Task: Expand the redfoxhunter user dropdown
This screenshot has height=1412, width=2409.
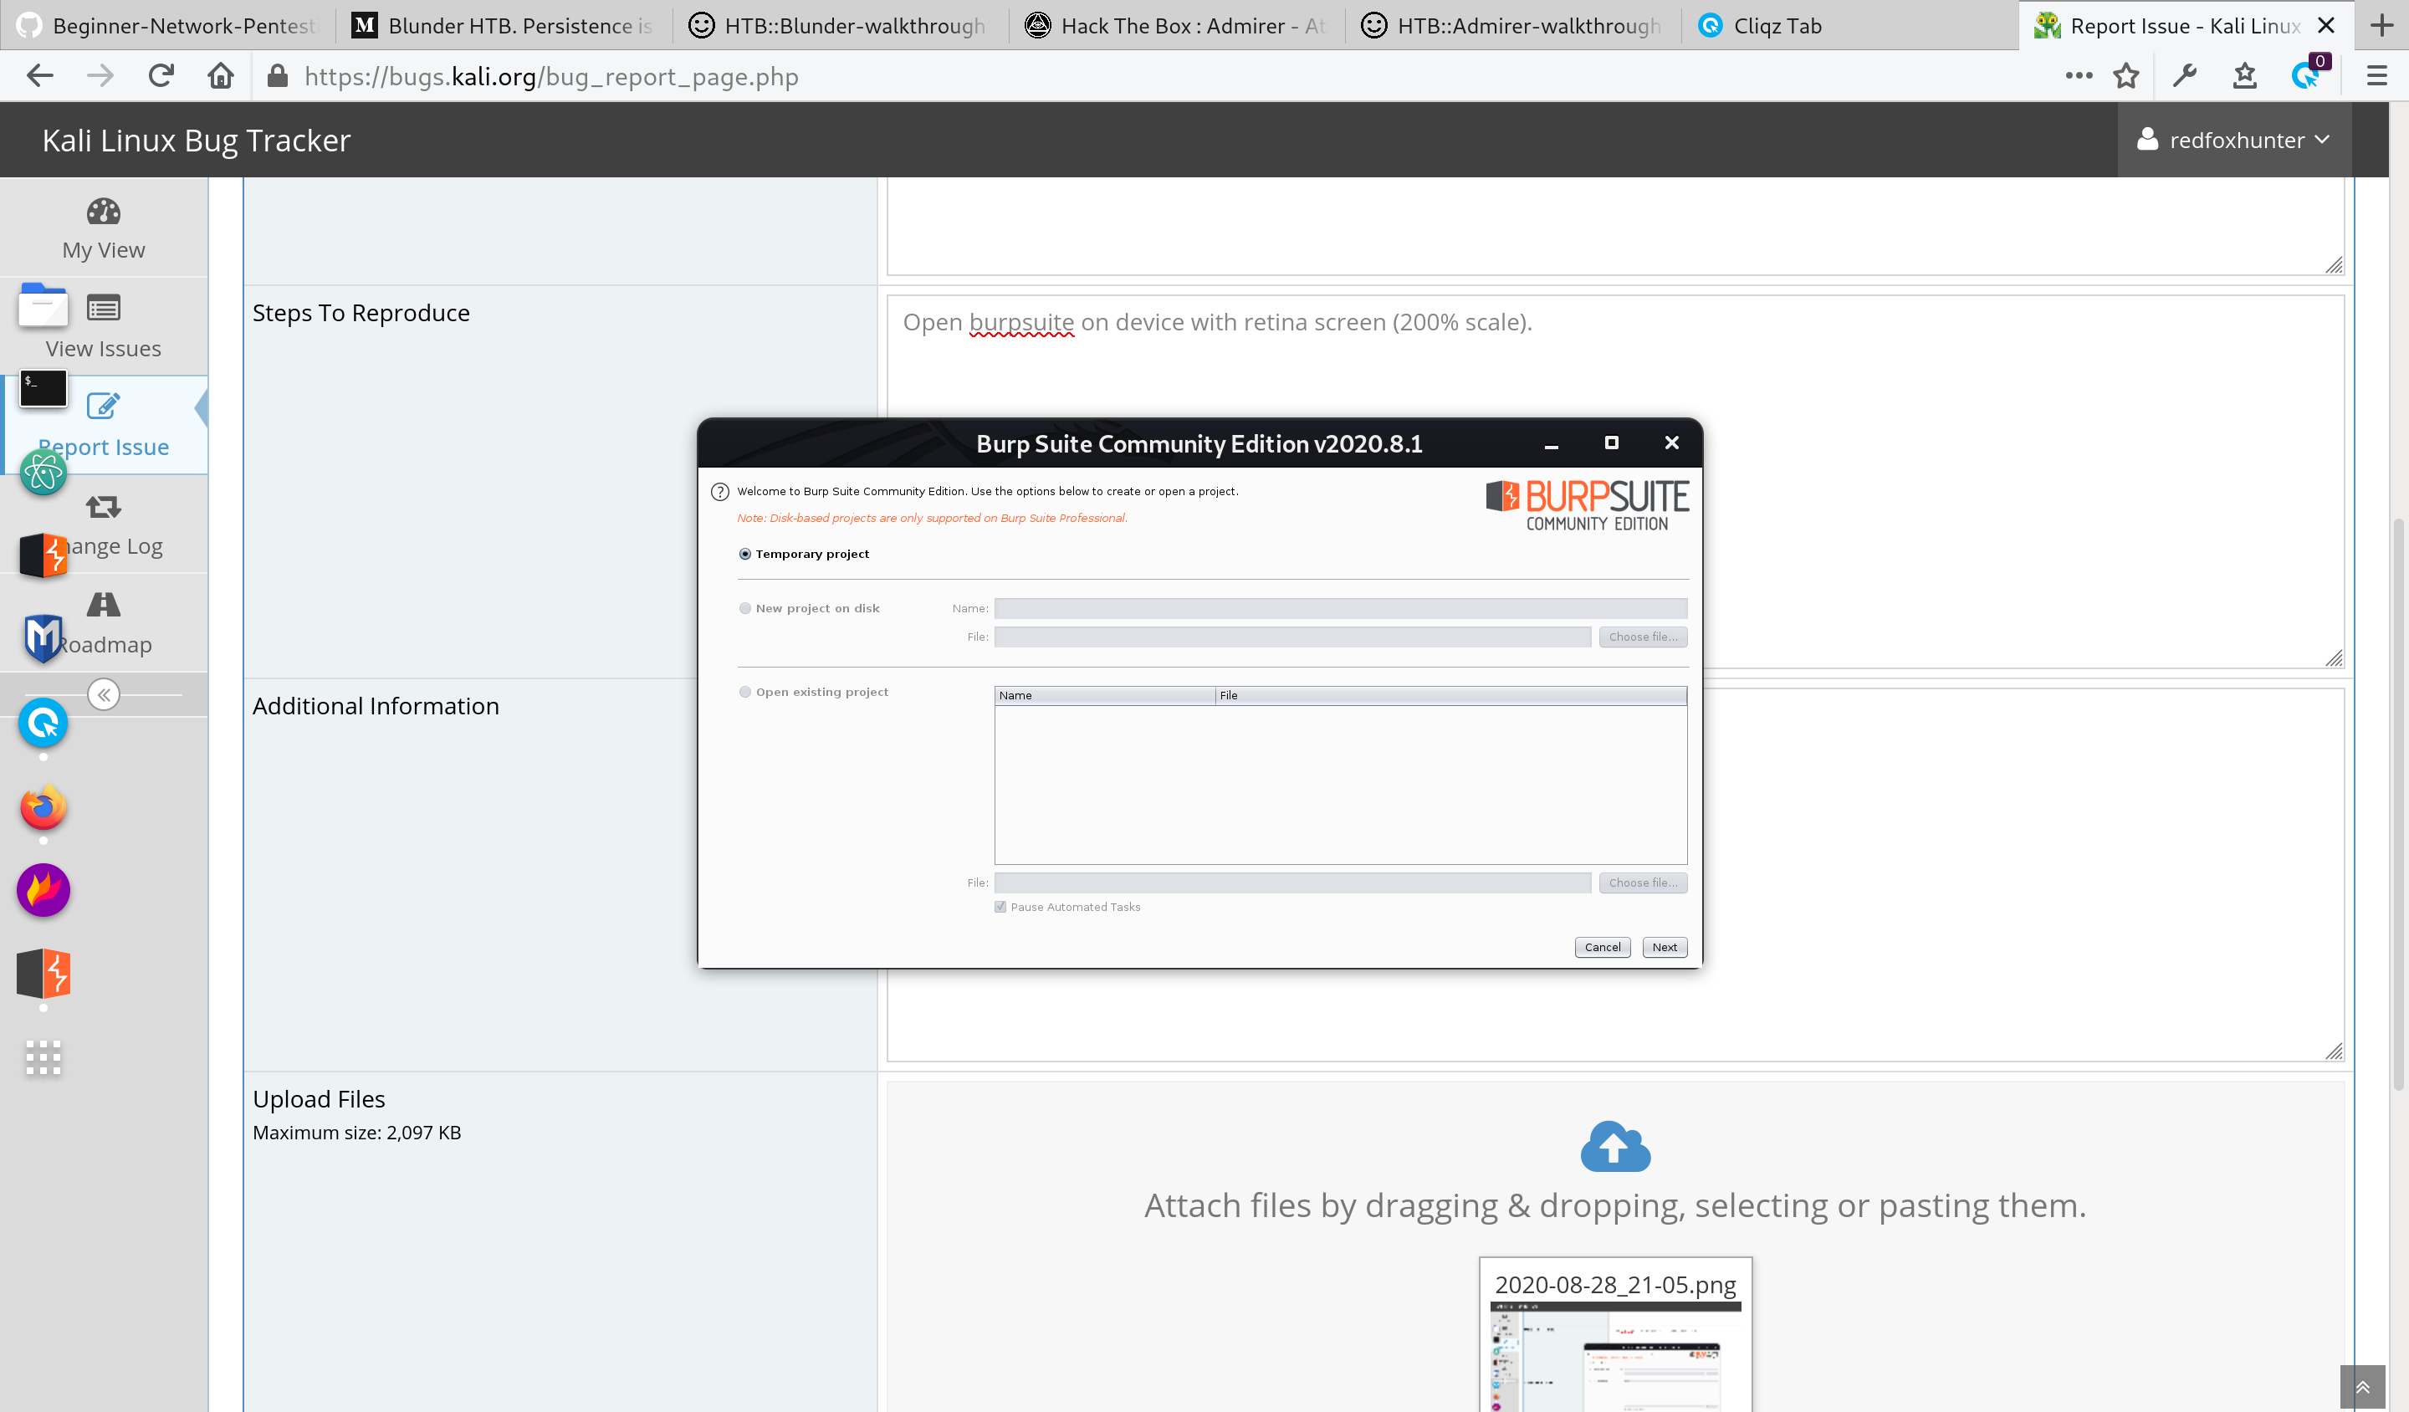Action: pos(2234,141)
